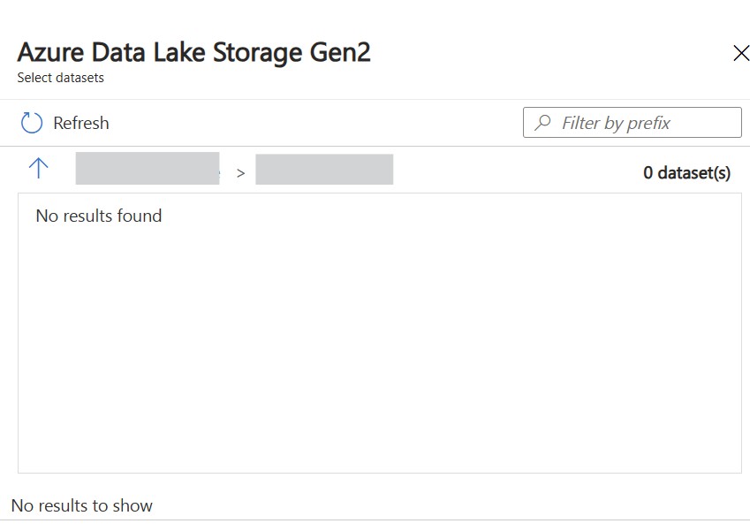This screenshot has height=531, width=750.
Task: Open the first redacted breadcrumb path segment
Action: pos(148,169)
